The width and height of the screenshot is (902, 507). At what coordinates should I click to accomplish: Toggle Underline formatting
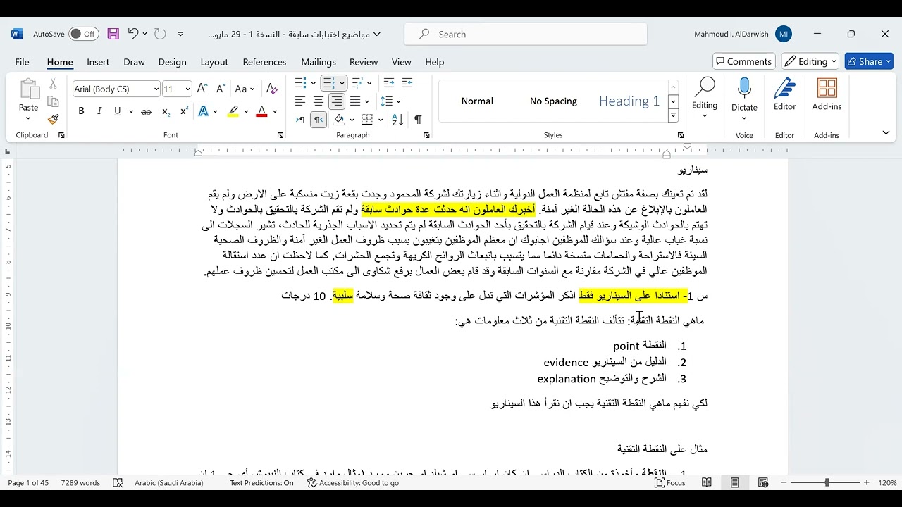coord(117,111)
